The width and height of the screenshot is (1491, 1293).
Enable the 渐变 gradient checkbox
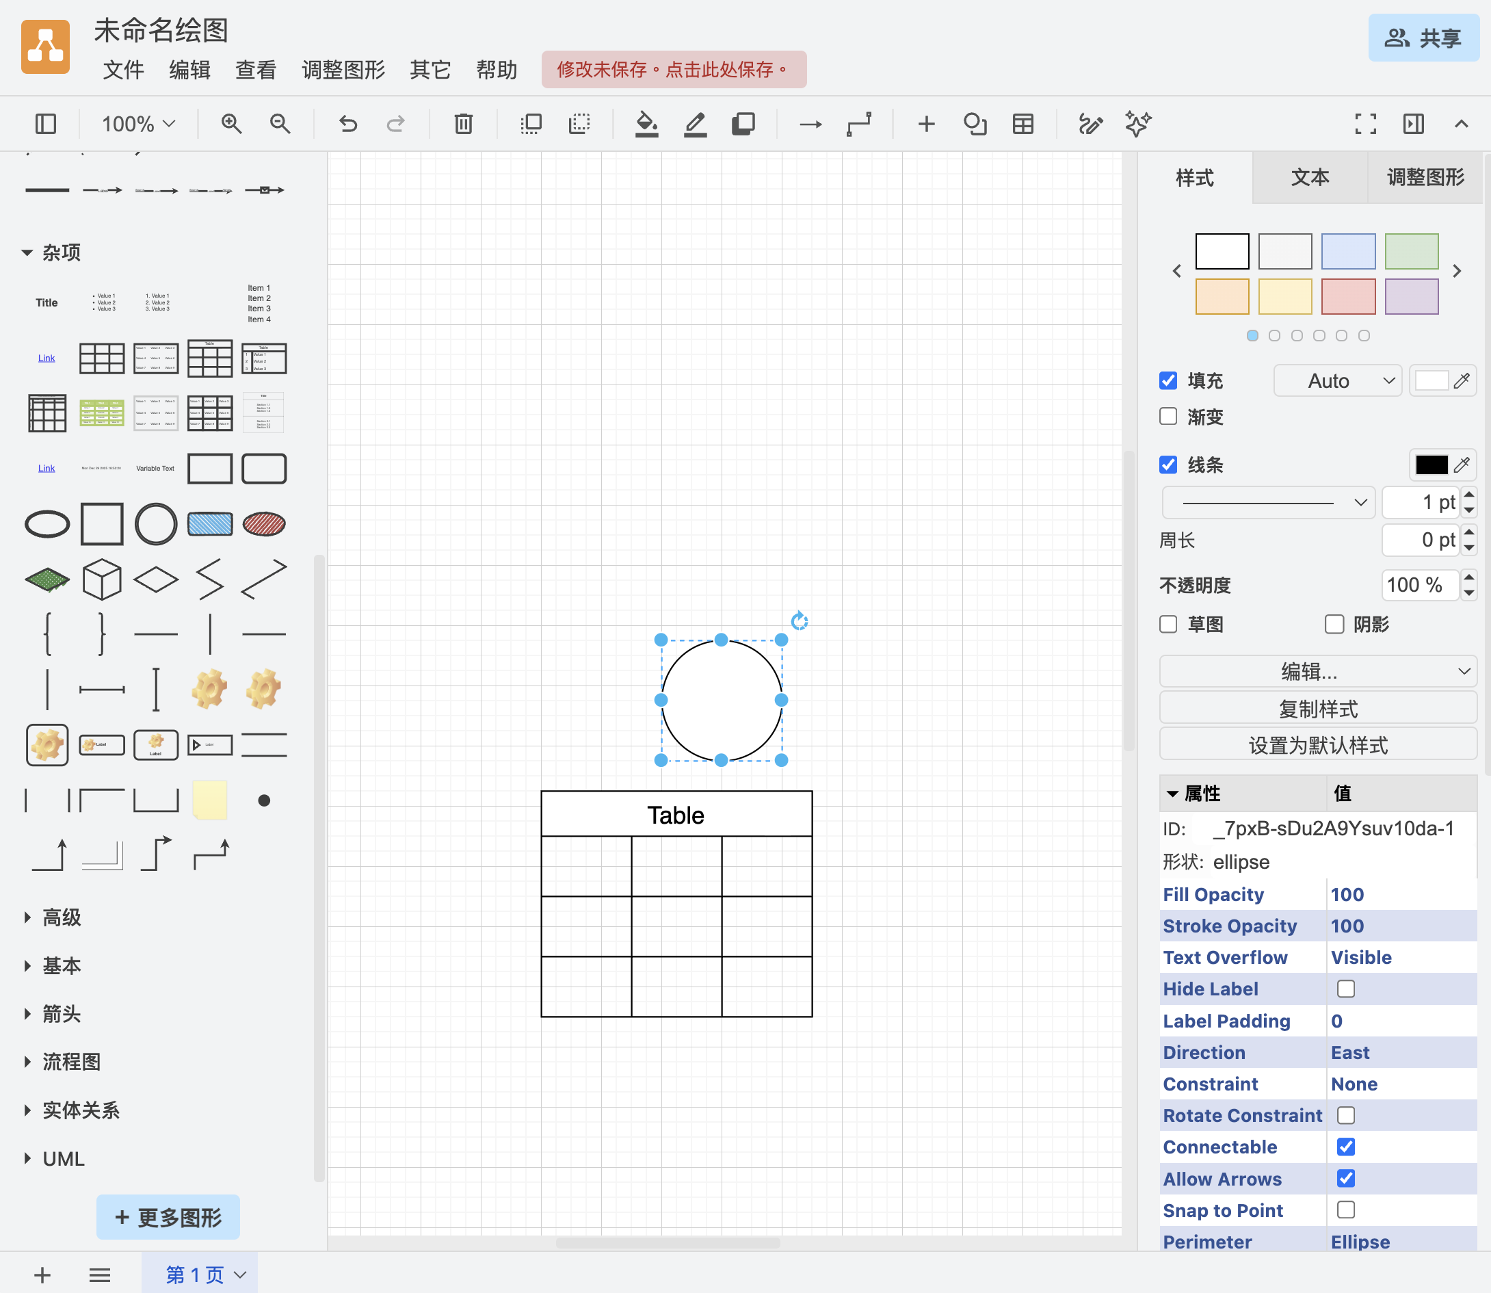point(1168,417)
